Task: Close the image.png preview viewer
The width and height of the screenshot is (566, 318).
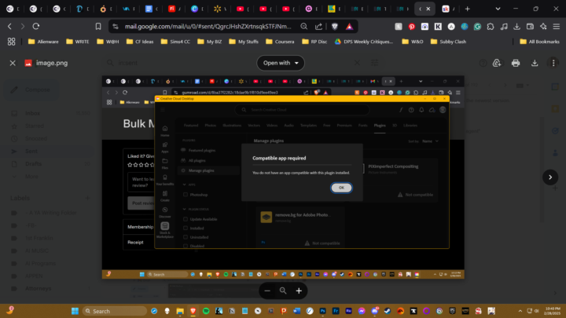Action: pos(13,63)
